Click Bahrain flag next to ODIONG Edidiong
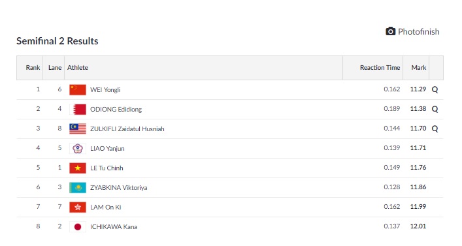 pos(78,109)
